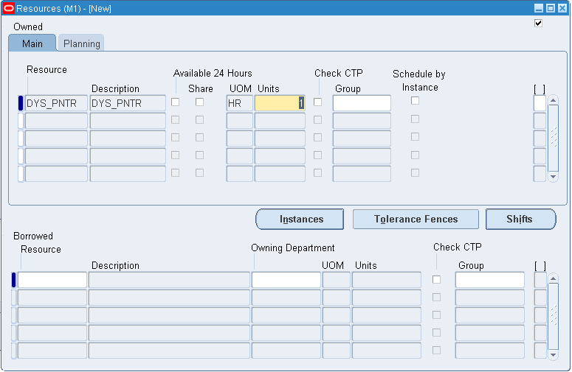This screenshot has height=372, width=572.
Task: Select the DYS_PNTR Description field
Action: (128, 103)
